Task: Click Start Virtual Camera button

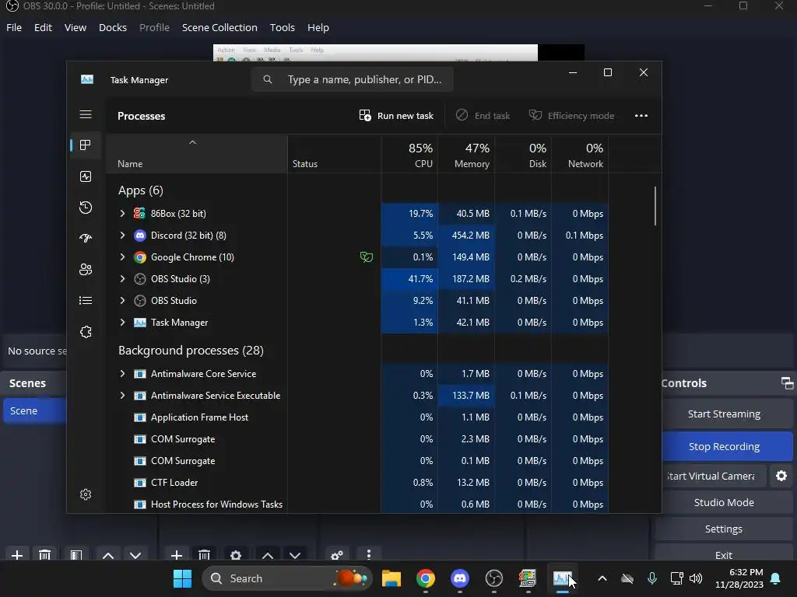Action: 713,476
